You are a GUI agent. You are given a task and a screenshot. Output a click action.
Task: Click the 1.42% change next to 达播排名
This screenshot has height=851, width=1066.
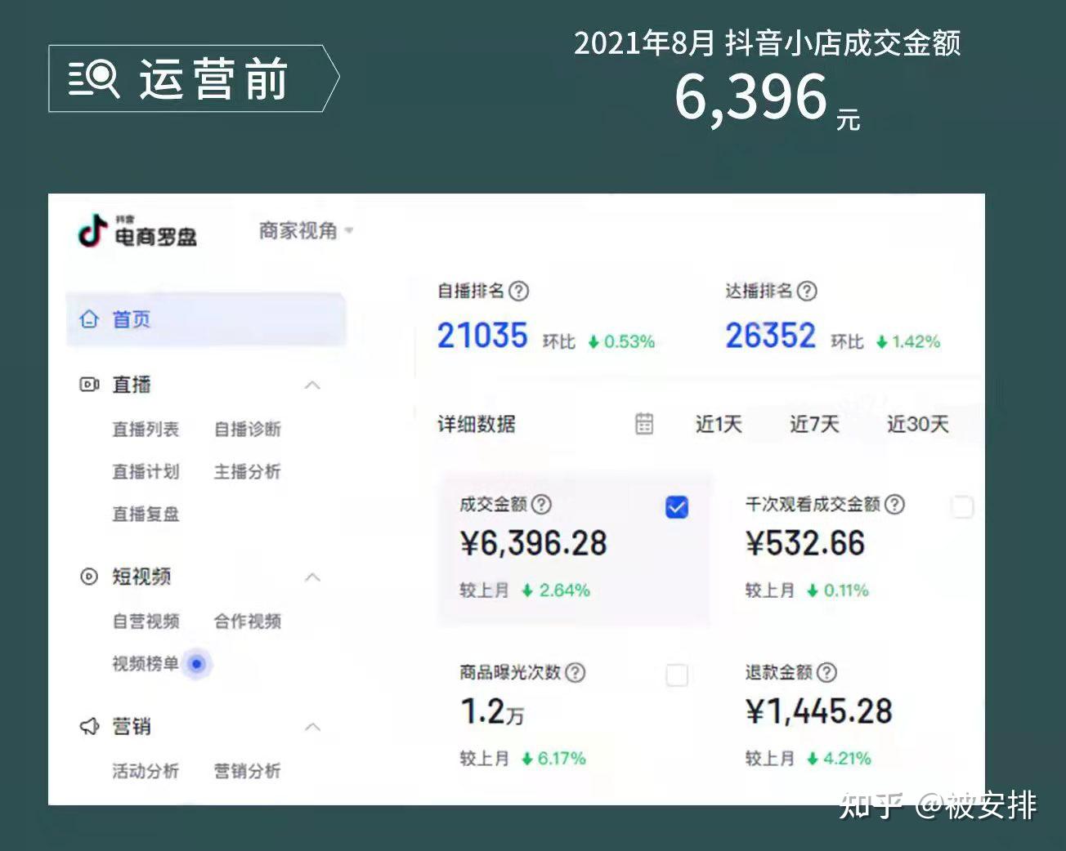(908, 342)
